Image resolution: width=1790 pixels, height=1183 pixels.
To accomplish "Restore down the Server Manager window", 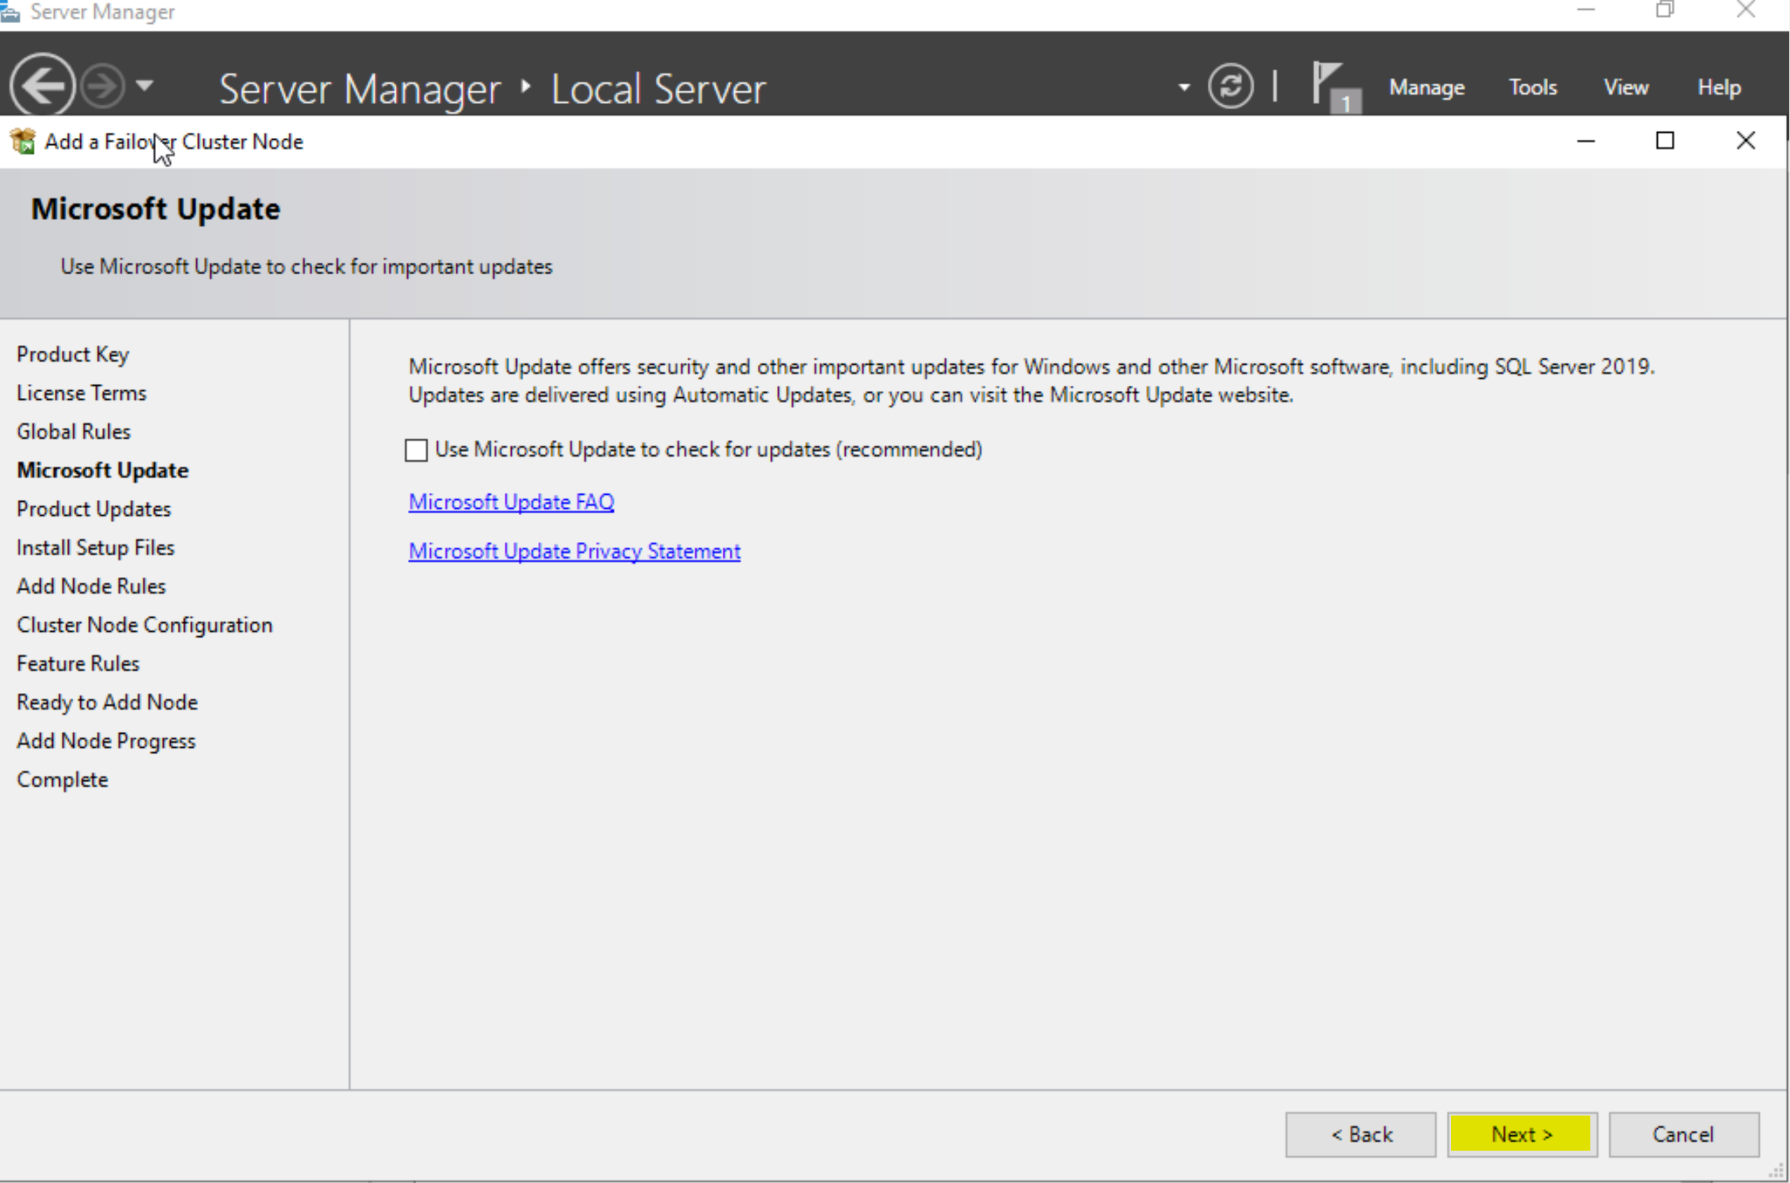I will coord(1665,9).
